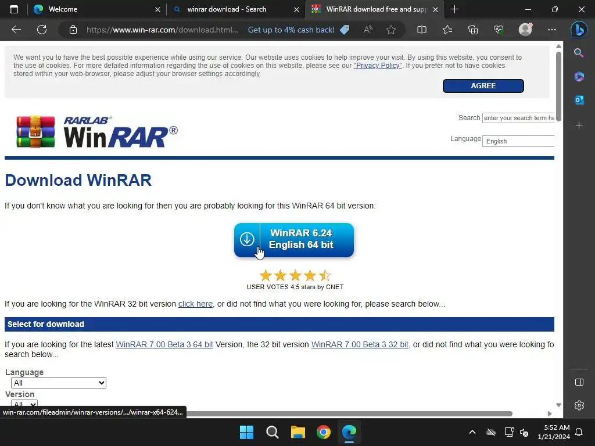Screen dimensions: 595x446
Task: Click the sidebar search icon
Action: pyautogui.click(x=579, y=53)
